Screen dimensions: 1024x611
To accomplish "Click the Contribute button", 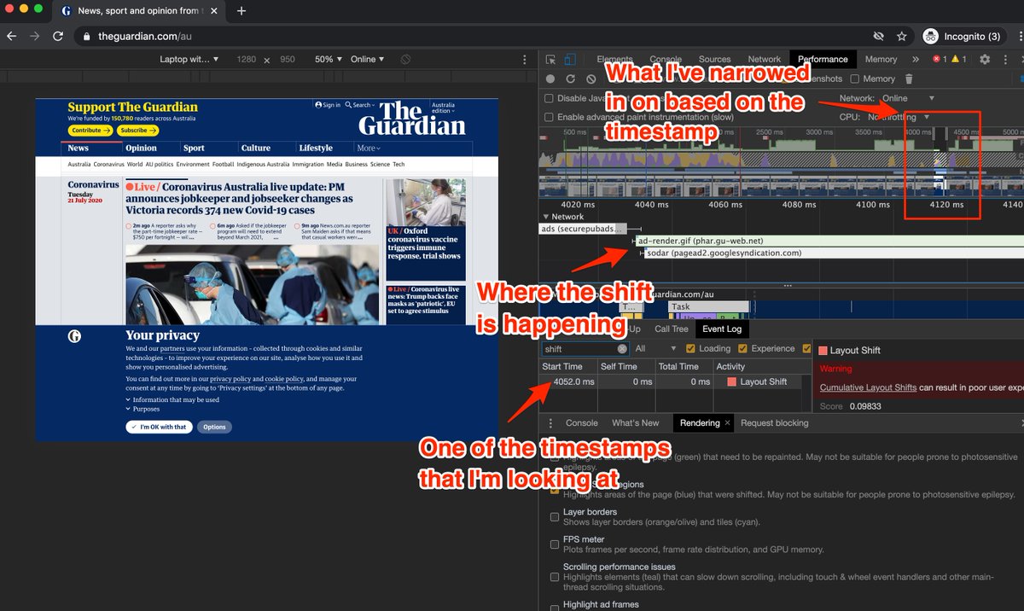I will tap(90, 131).
